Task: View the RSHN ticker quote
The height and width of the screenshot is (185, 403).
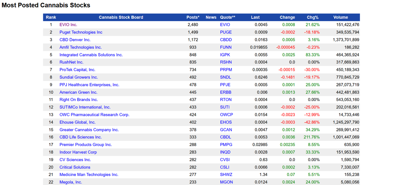Action: [226, 62]
